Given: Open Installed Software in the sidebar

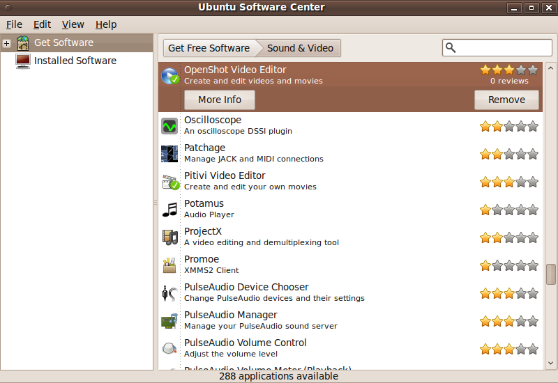Looking at the screenshot, I should click(x=75, y=61).
